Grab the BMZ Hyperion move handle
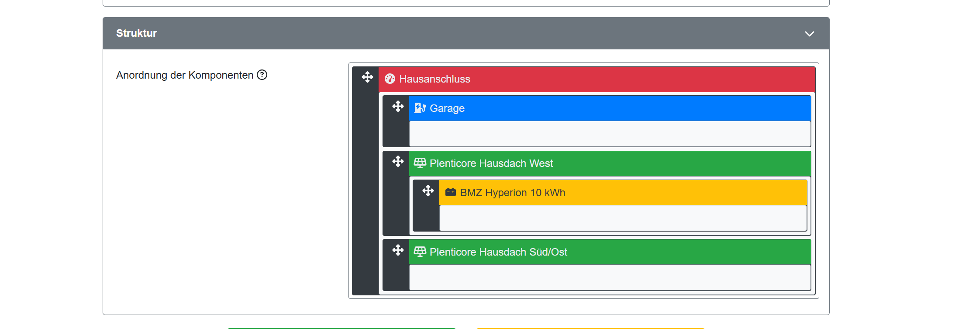This screenshot has width=962, height=329. click(x=428, y=191)
